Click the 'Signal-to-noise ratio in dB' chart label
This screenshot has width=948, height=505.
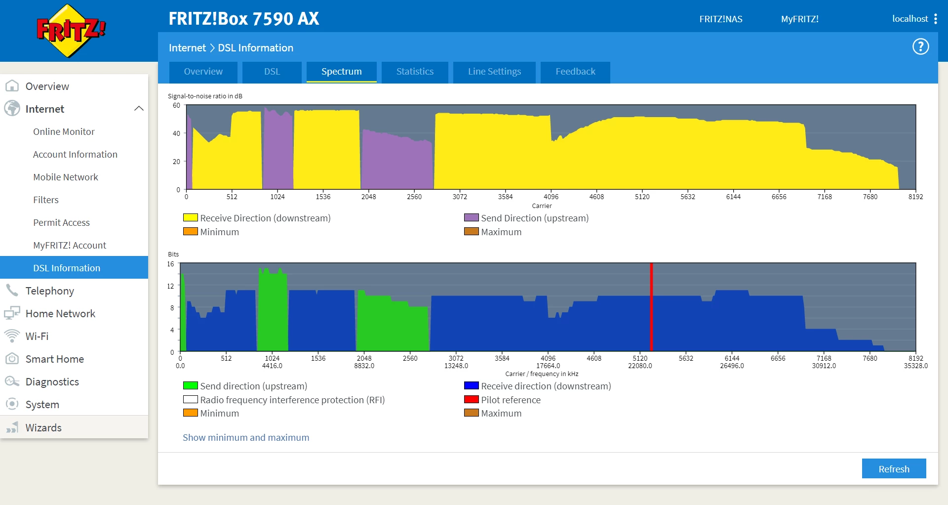205,96
